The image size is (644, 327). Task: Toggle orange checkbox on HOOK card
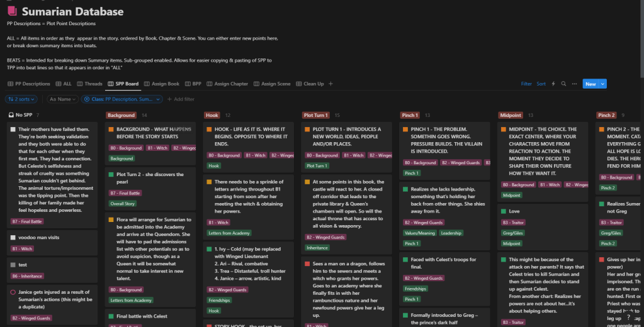tap(209, 130)
